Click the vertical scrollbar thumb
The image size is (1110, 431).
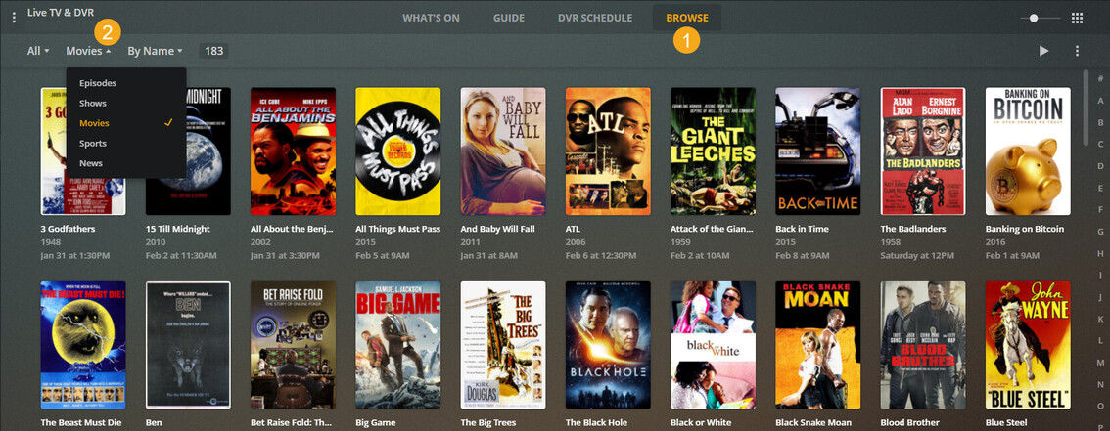point(1087,107)
